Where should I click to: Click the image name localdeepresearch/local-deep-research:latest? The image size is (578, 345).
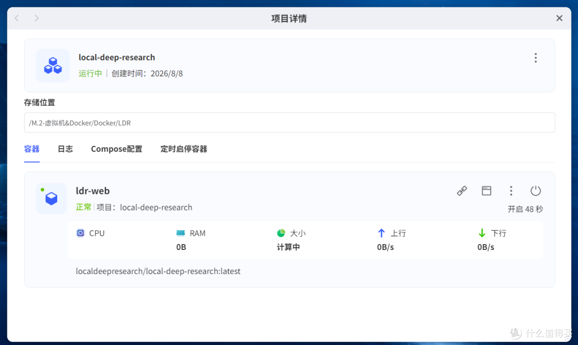coord(158,271)
